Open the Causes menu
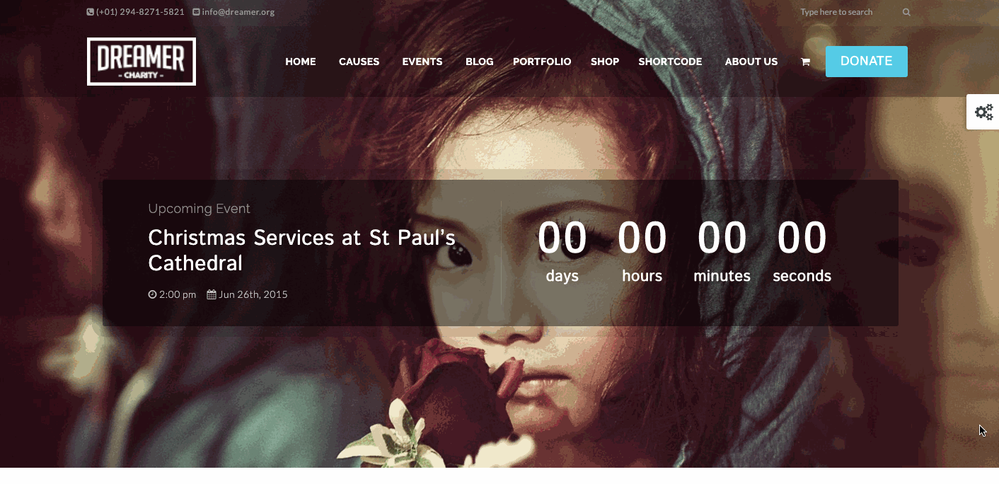 359,62
